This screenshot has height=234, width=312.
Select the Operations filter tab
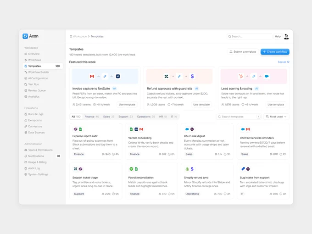pos(146,117)
